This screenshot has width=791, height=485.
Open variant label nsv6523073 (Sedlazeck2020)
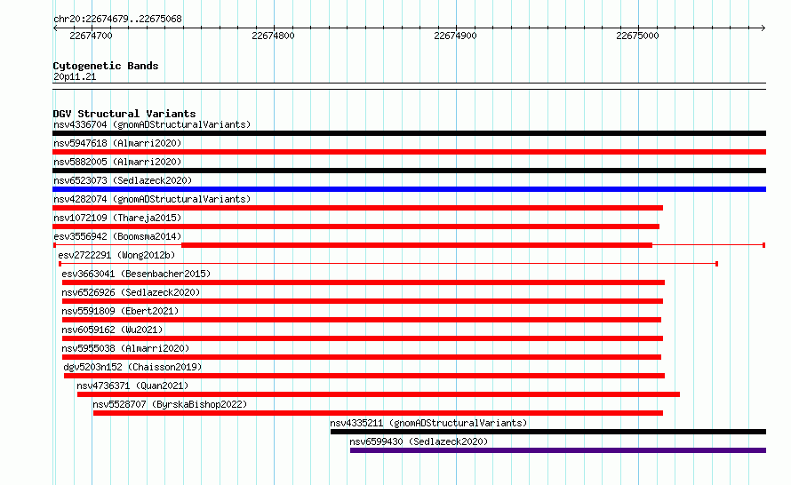(123, 180)
